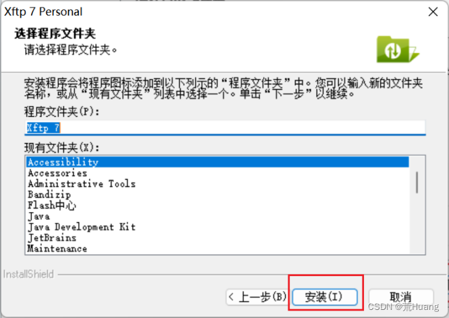
Task: Click the folder list vertical scrollbar thumb
Action: (x=417, y=182)
